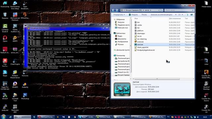Launch Audacity desktop icon
212x119 pixels.
(25, 85)
